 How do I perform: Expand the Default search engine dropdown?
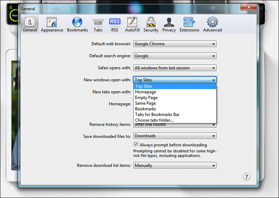click(175, 56)
